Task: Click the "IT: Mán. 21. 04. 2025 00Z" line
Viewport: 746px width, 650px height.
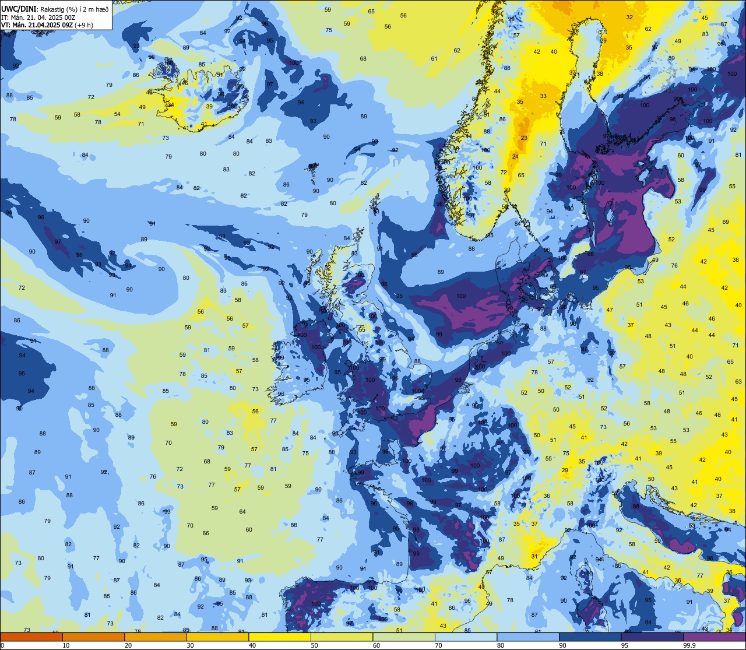Action: 38,17
